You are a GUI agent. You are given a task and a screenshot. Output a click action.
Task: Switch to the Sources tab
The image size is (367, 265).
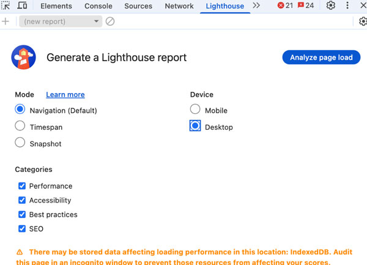[138, 6]
